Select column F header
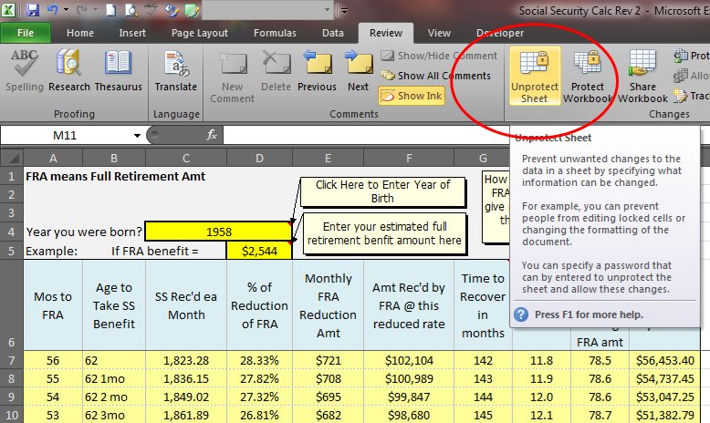This screenshot has height=423, width=710. (x=409, y=158)
